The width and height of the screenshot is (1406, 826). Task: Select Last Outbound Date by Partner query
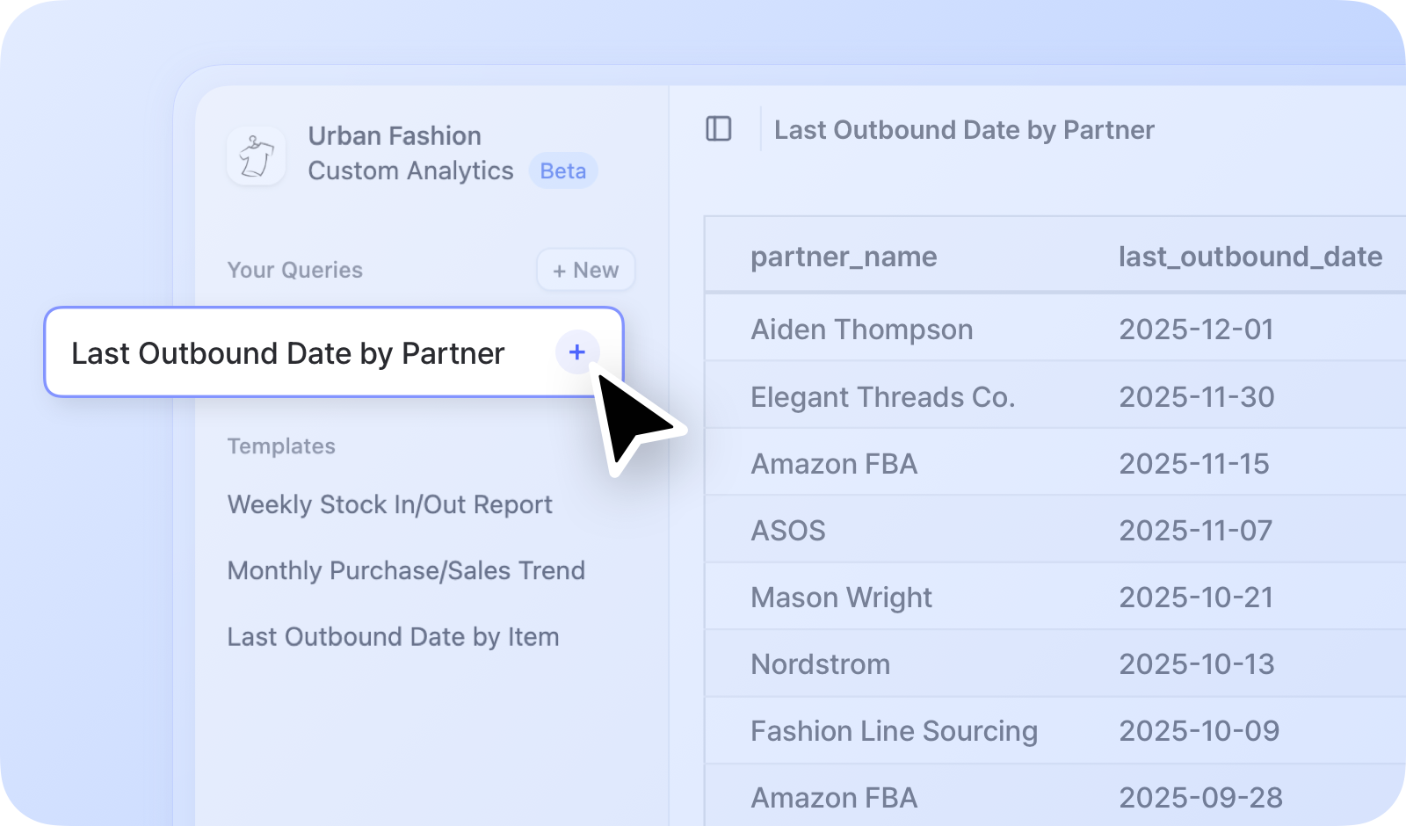pyautogui.click(x=287, y=353)
